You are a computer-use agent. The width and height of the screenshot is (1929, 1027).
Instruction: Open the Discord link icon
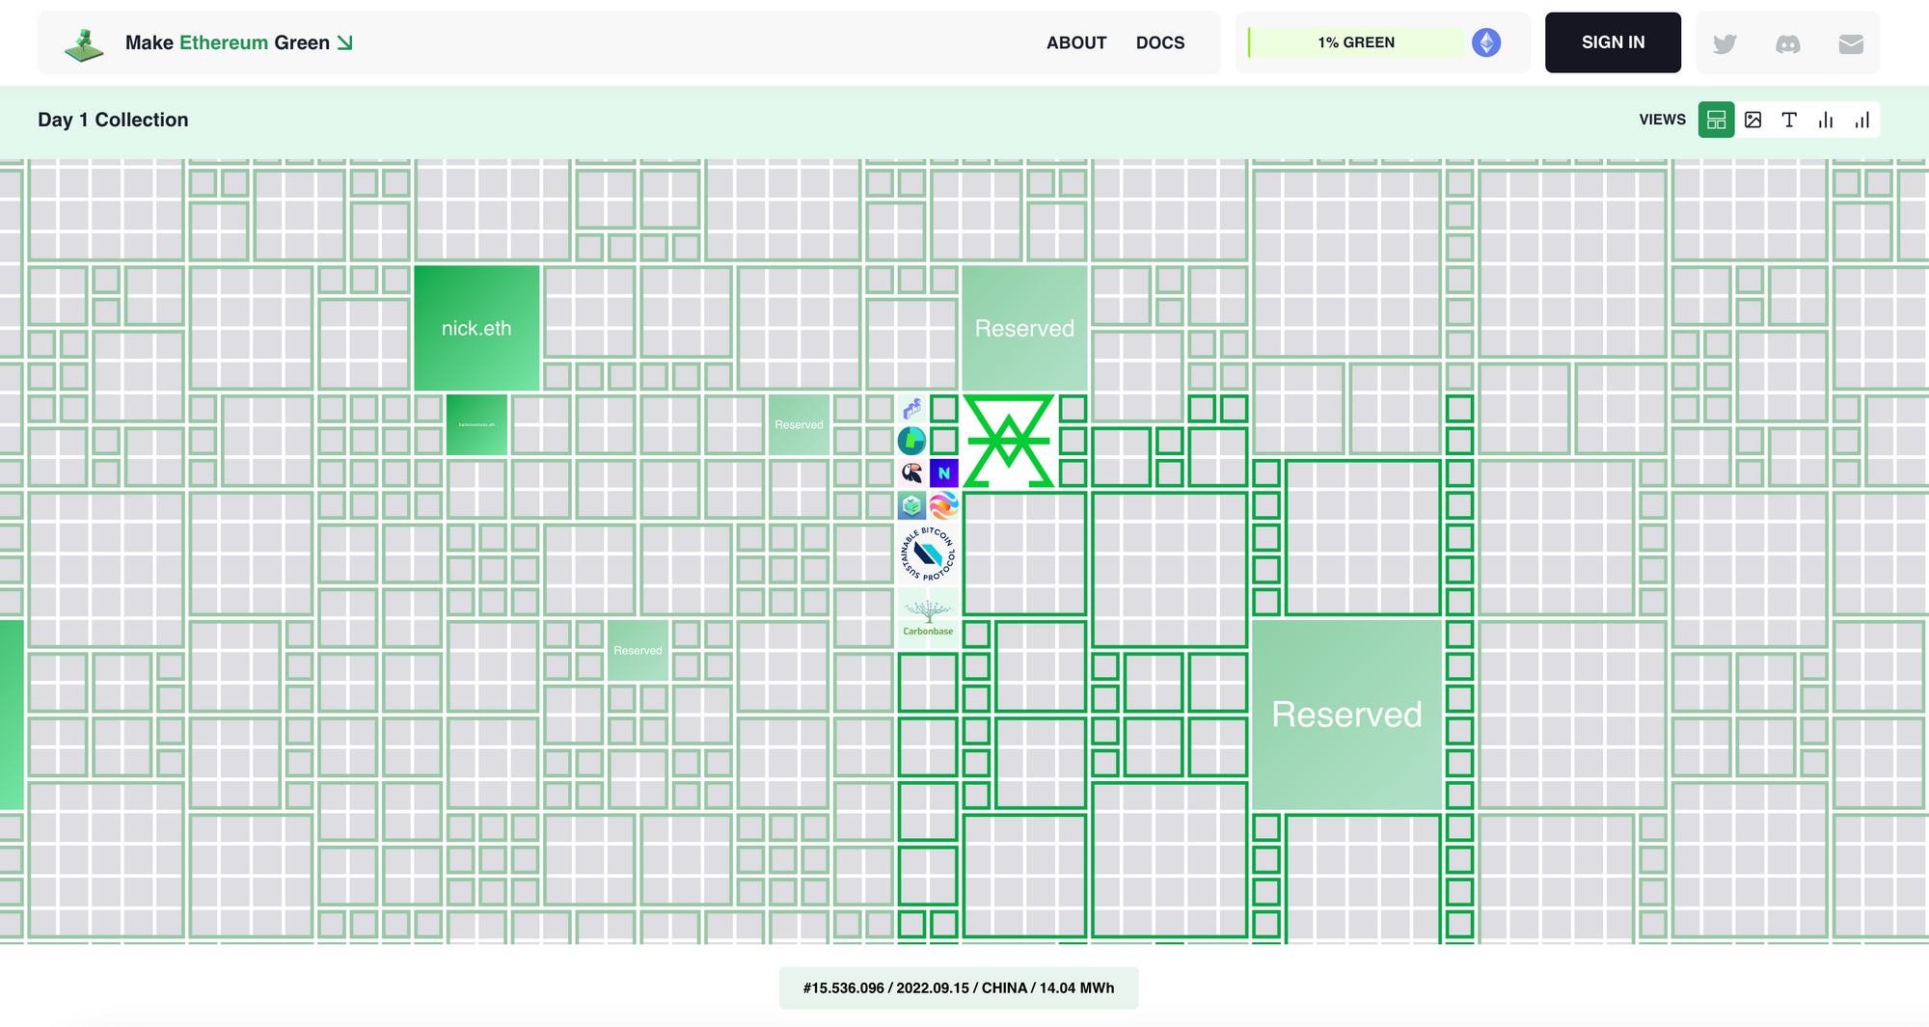1787,43
